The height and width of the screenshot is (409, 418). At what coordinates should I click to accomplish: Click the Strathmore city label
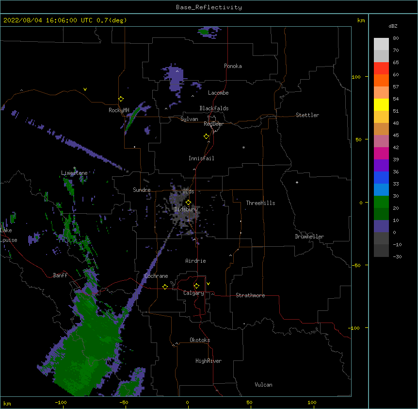point(250,295)
